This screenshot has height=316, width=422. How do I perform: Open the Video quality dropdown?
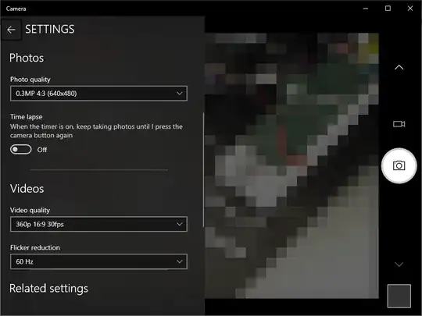click(x=98, y=224)
